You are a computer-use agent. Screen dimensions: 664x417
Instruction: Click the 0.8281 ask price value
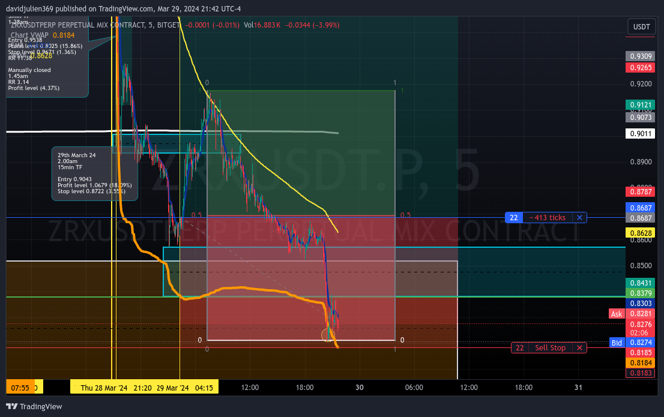[x=640, y=314]
